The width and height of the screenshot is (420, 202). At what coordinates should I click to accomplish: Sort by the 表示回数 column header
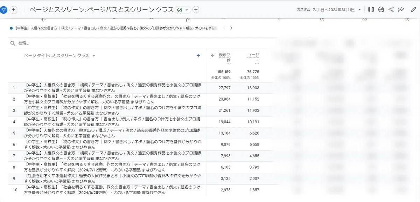224,58
